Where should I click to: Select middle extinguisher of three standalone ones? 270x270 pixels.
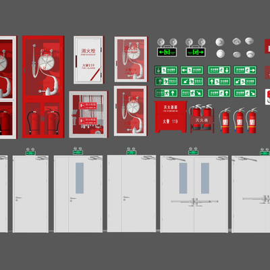point(239,121)
